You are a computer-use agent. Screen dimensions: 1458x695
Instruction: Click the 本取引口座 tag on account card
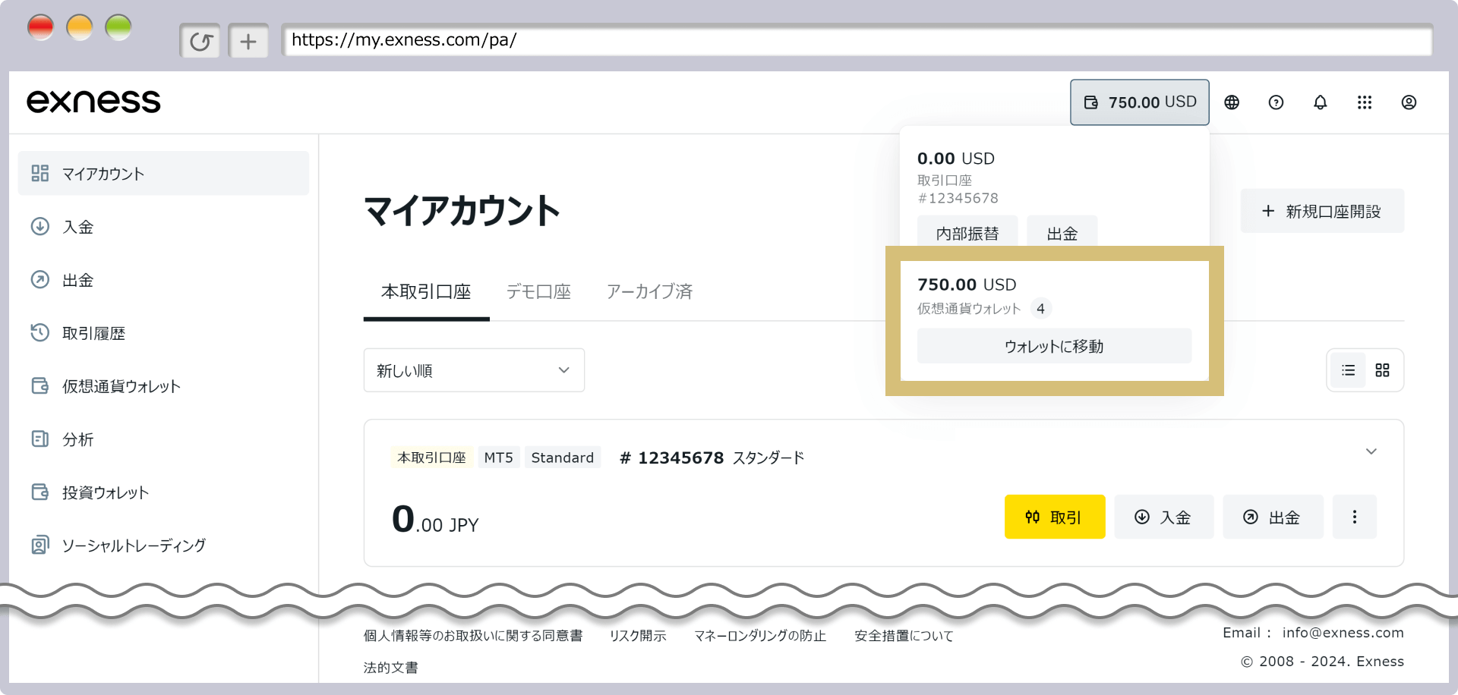point(432,458)
